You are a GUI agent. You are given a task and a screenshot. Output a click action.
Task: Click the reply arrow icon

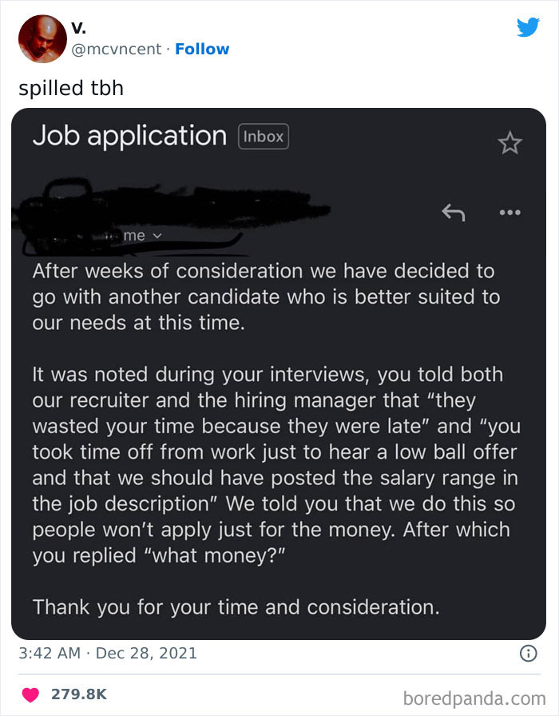(x=453, y=213)
